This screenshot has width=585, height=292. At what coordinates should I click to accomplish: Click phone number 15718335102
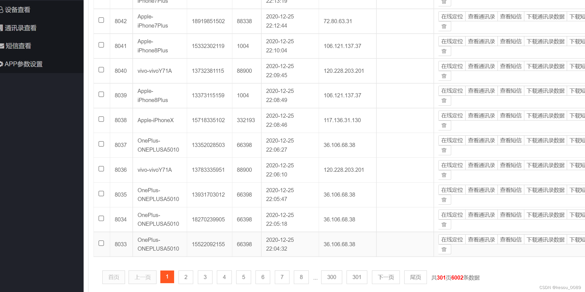coord(208,120)
